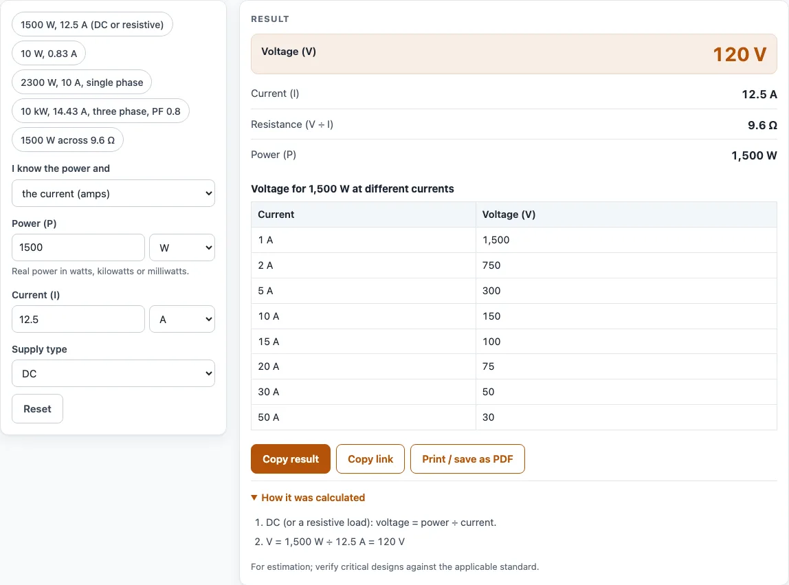Focus the Current (I) input field
Viewport: 789px width, 585px height.
pos(78,319)
